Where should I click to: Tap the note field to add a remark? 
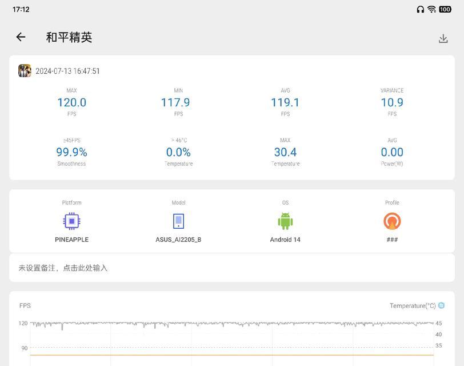coord(232,268)
